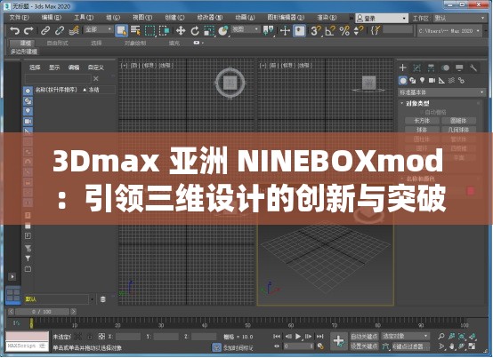Click the large Set Keys plus button
The height and width of the screenshot is (358, 493).
pos(339,341)
